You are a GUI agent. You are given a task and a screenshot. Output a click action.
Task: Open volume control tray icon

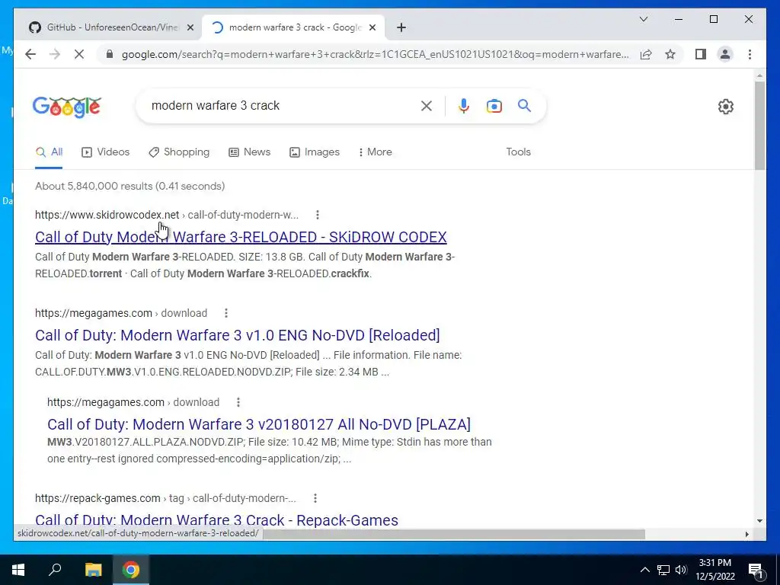click(x=681, y=570)
